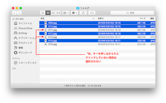
Task: Open iCloud Drive in the sidebar
Action: click(23, 28)
